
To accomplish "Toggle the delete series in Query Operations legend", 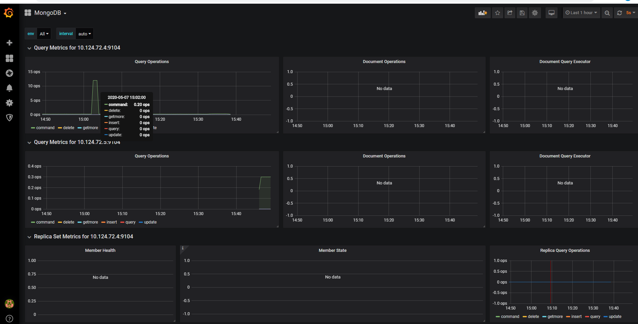I will click(69, 128).
